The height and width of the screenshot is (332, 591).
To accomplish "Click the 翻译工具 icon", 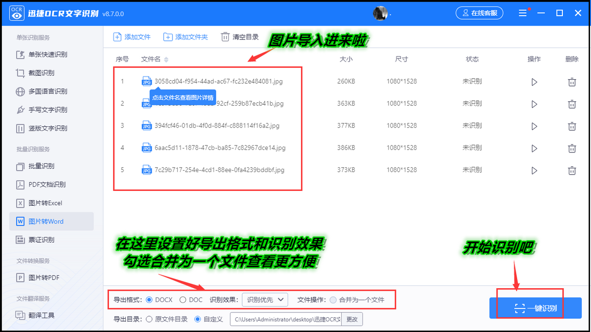I will (20, 315).
